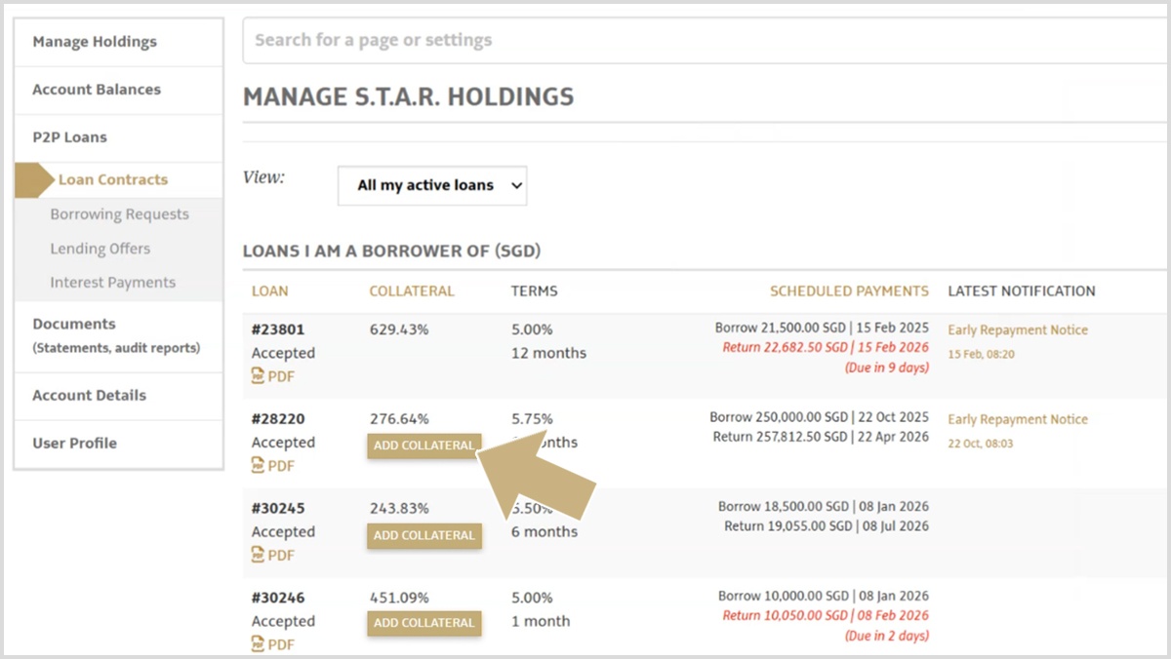Add collateral to loan #30246
Viewport: 1171px width, 659px height.
(x=424, y=623)
